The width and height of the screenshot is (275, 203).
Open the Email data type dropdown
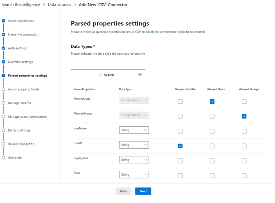pyautogui.click(x=134, y=174)
